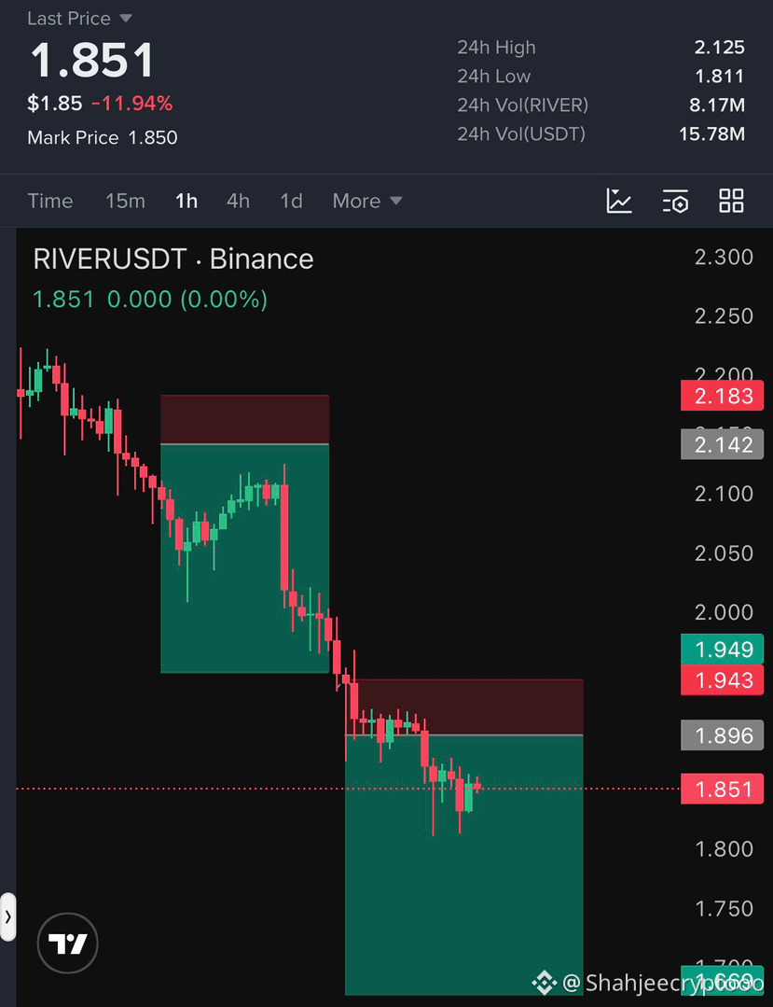Click the -11.94% change value
Viewport: 773px width, 1007px height.
click(x=132, y=104)
